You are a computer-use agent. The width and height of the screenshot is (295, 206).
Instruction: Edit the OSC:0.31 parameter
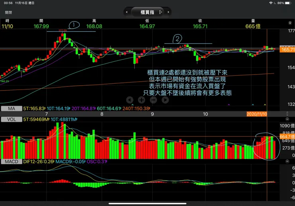click(x=97, y=162)
